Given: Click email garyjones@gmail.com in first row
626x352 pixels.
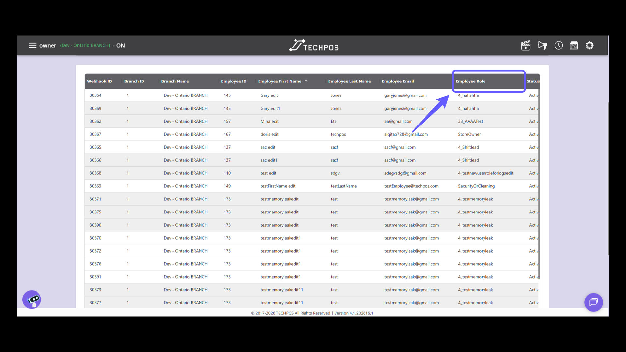Looking at the screenshot, I should pos(406,95).
